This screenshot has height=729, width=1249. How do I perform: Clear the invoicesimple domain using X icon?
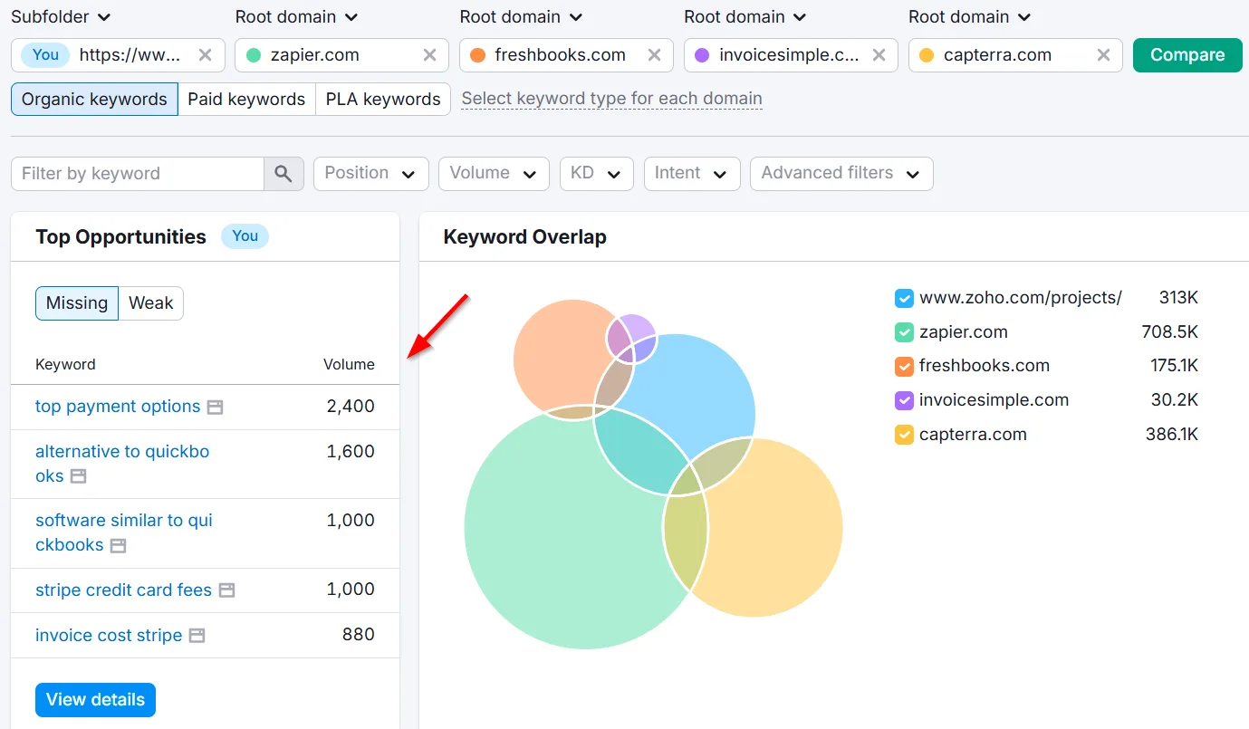coord(879,55)
